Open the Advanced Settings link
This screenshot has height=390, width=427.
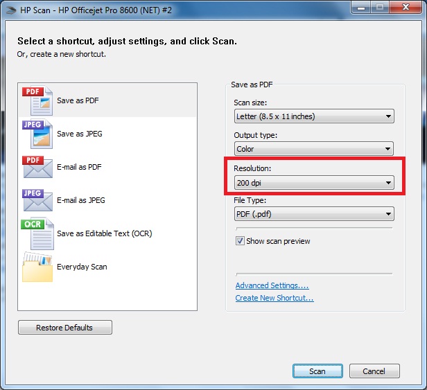(272, 285)
